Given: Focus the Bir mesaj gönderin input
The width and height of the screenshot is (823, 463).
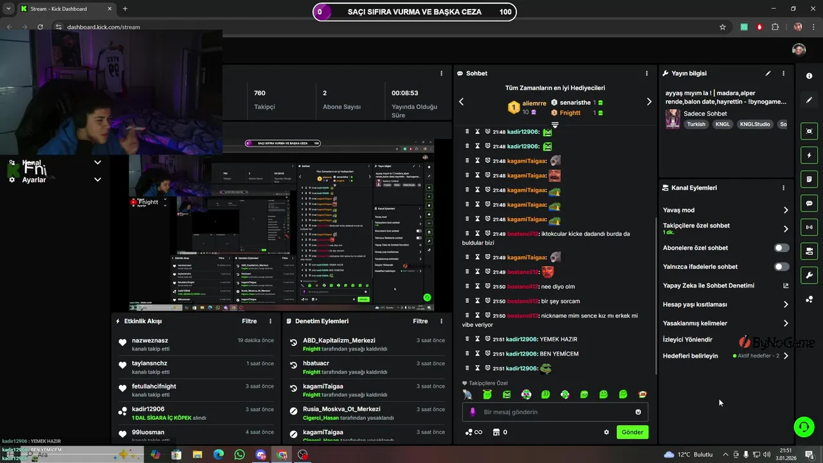Looking at the screenshot, I should click(x=554, y=412).
